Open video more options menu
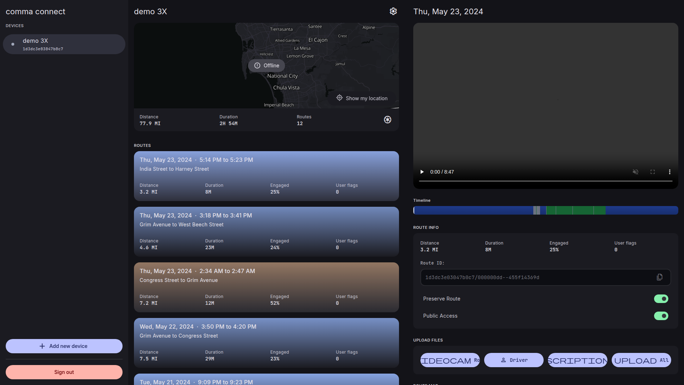The image size is (684, 385). [x=669, y=172]
